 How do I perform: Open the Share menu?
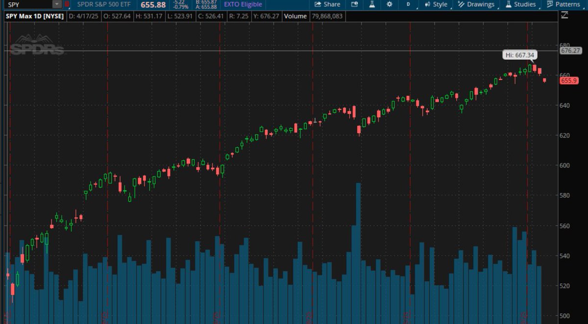pyautogui.click(x=327, y=4)
